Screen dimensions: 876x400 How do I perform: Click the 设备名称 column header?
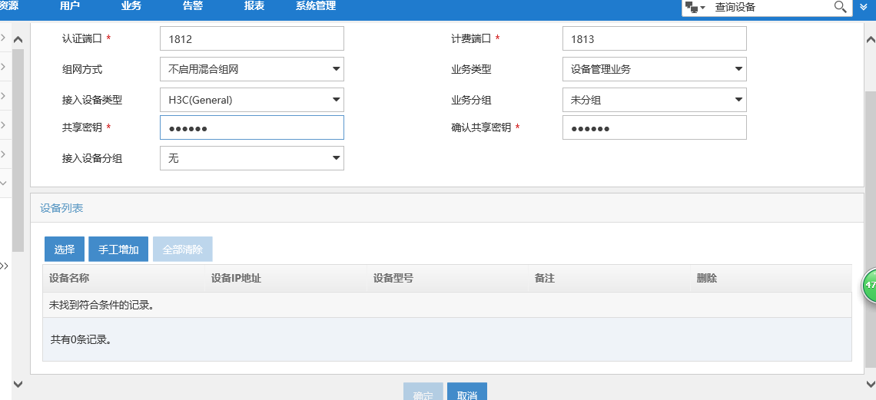(x=124, y=278)
